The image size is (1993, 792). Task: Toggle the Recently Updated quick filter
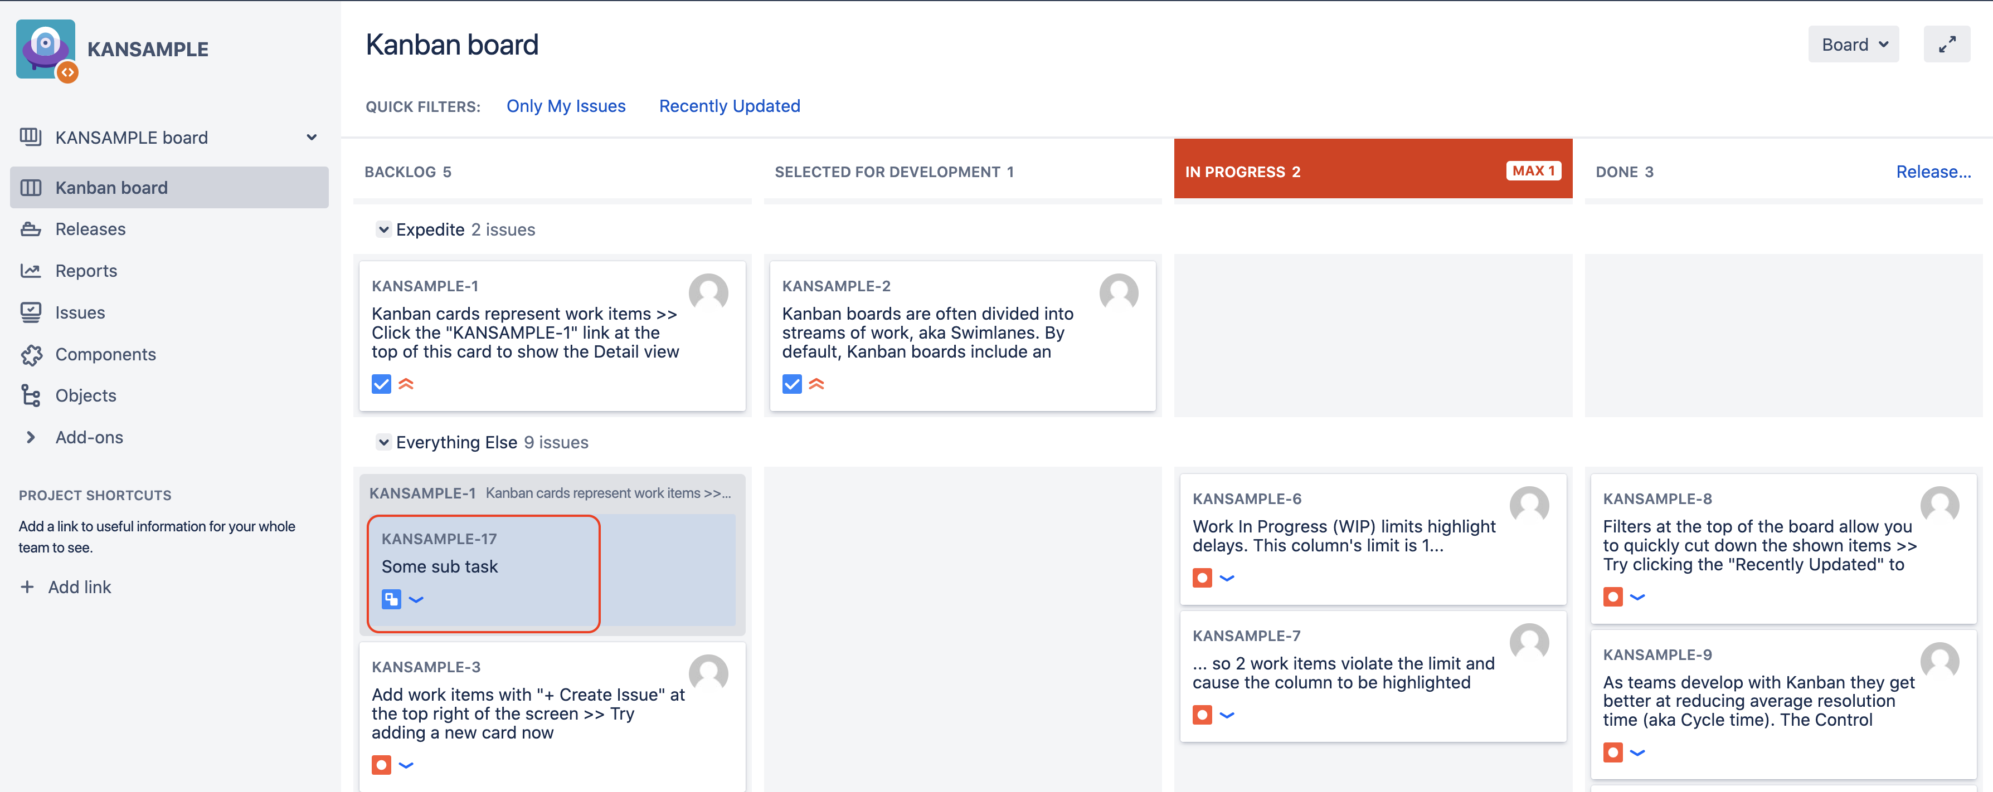point(729,106)
